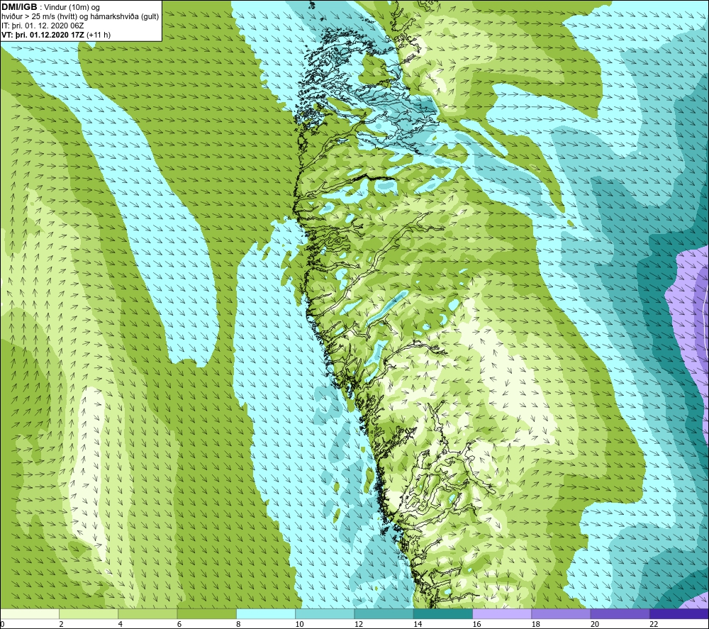Click the legend scale value "4"
Viewport: 709px width, 629px height.
[121, 624]
